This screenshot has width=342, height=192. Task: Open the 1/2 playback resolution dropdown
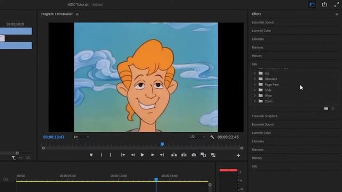coord(197,137)
